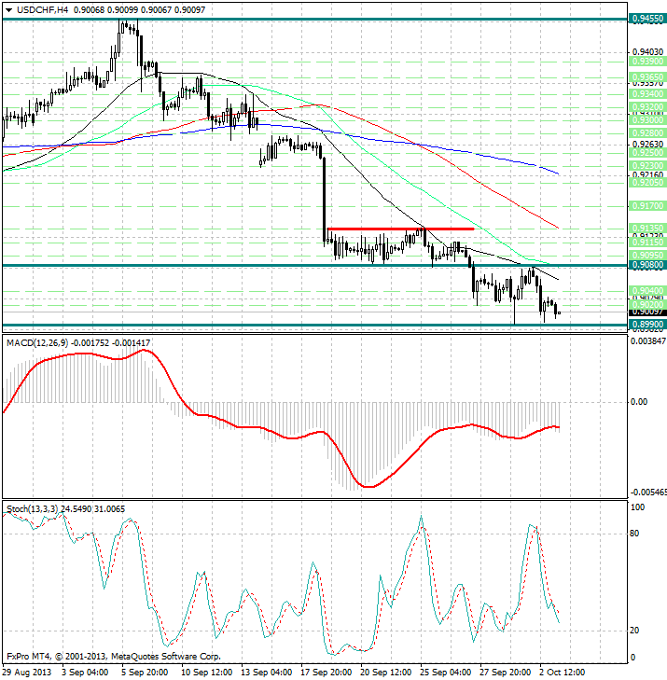
Task: Click the 3 Sep 04:00 time label
Action: point(86,673)
